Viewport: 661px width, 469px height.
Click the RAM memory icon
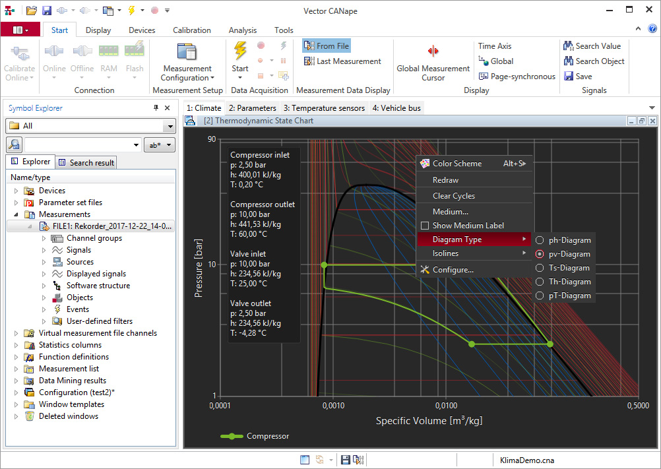pos(108,51)
